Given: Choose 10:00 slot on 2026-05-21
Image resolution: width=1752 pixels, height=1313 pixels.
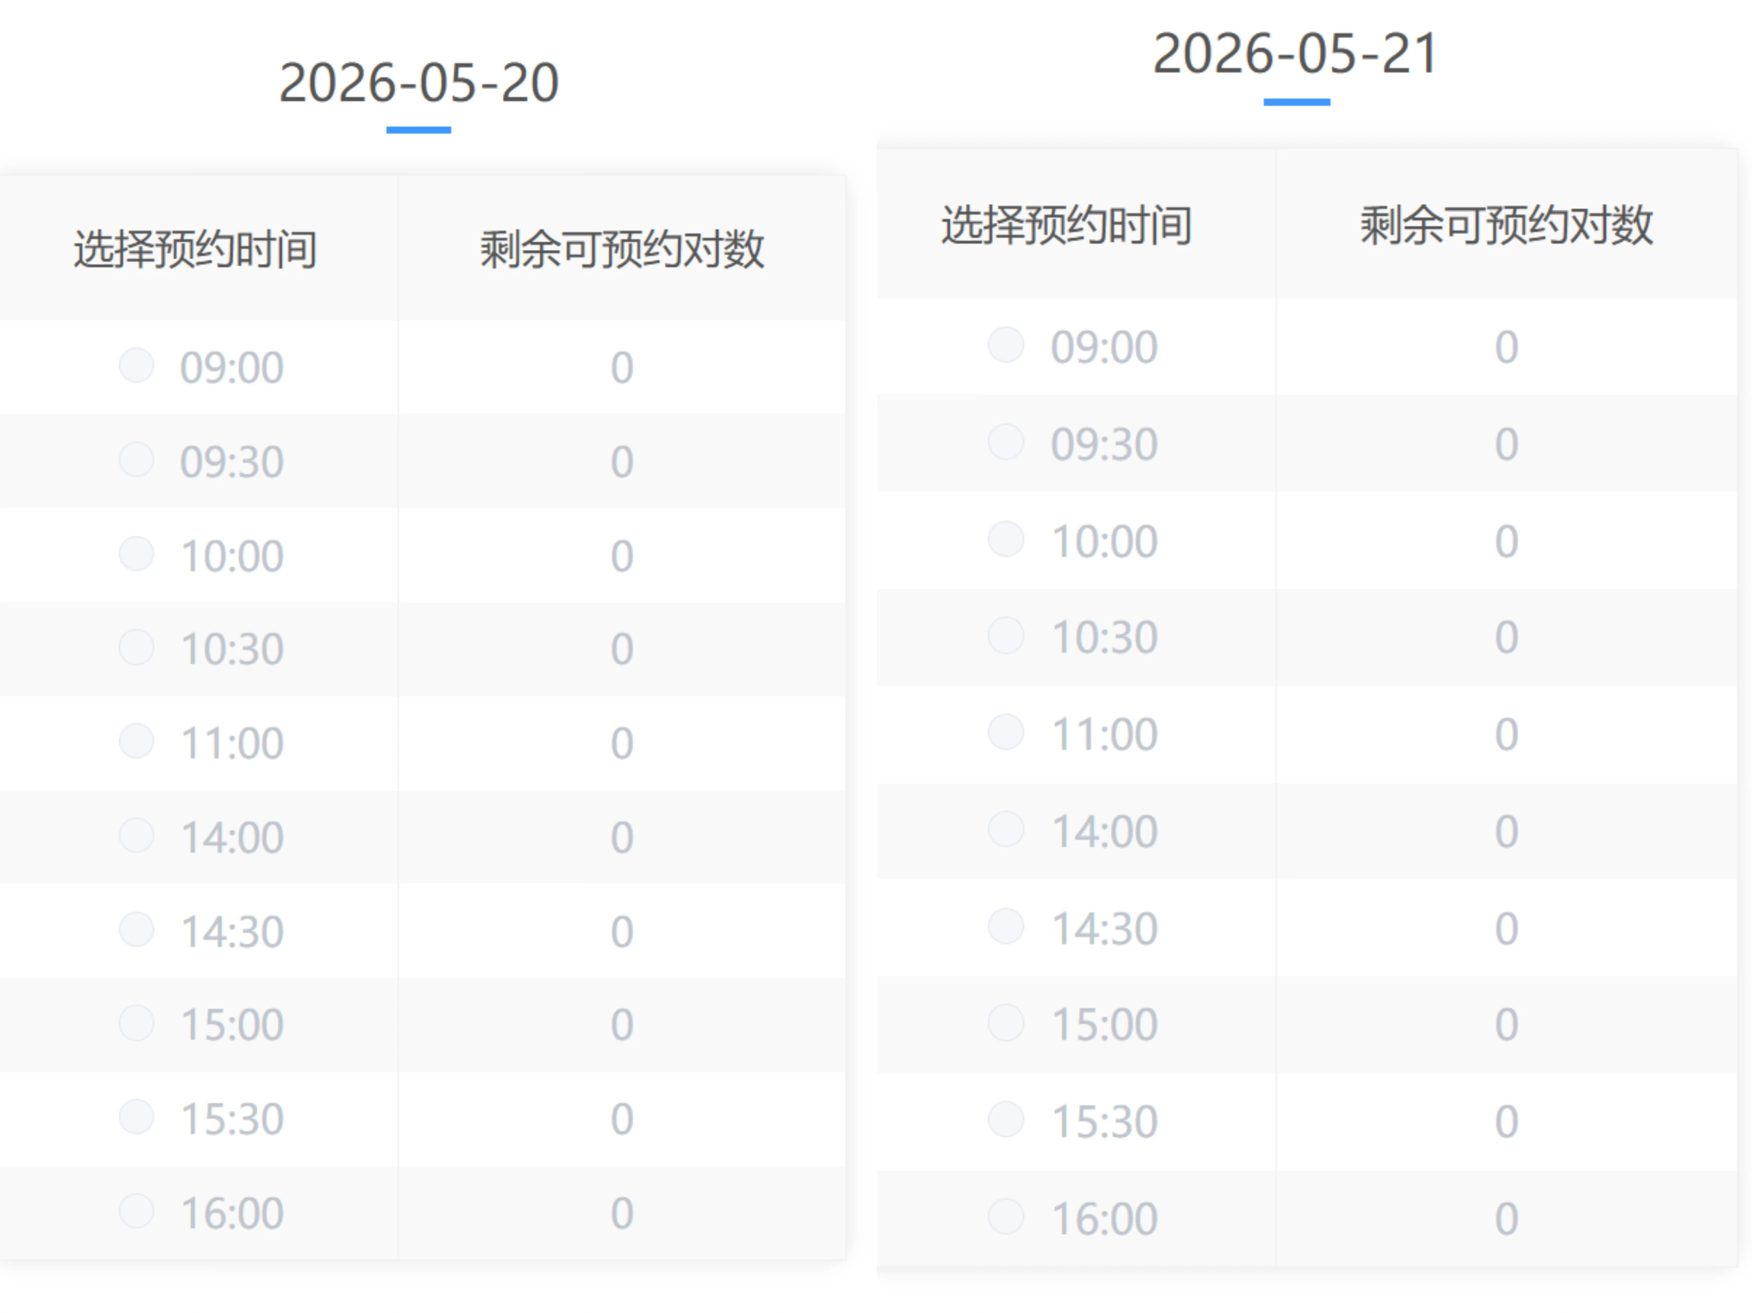Looking at the screenshot, I should (x=1006, y=540).
